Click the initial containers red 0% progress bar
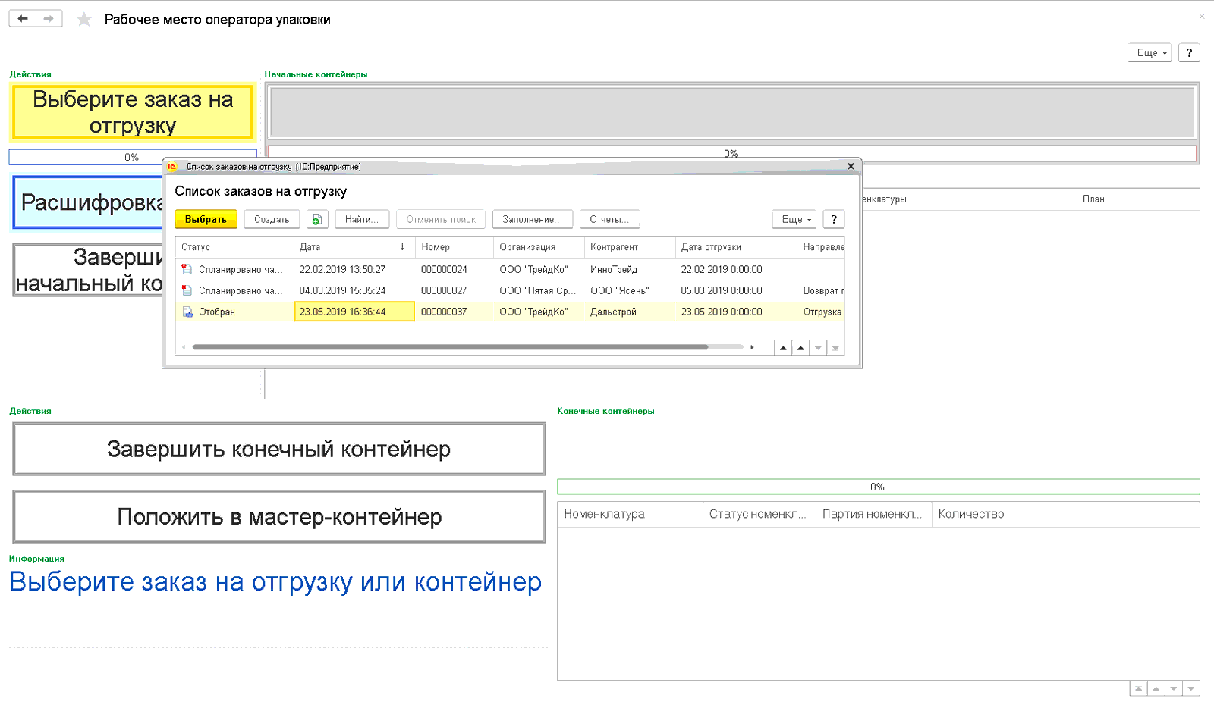 731,153
